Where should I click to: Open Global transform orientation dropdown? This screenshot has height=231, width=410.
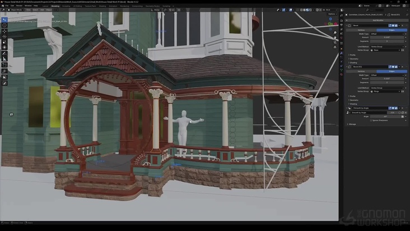pos(156,10)
